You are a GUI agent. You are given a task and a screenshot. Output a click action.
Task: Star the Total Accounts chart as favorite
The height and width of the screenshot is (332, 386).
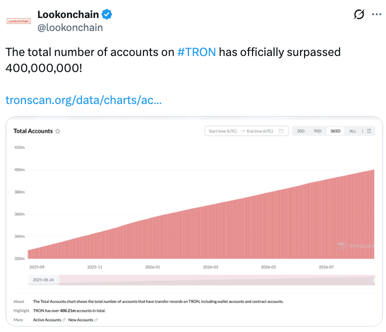(x=57, y=131)
